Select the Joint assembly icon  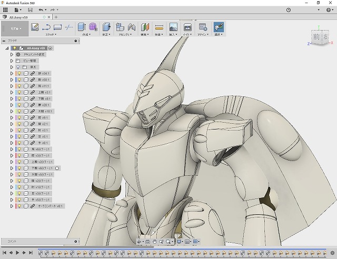click(x=132, y=27)
